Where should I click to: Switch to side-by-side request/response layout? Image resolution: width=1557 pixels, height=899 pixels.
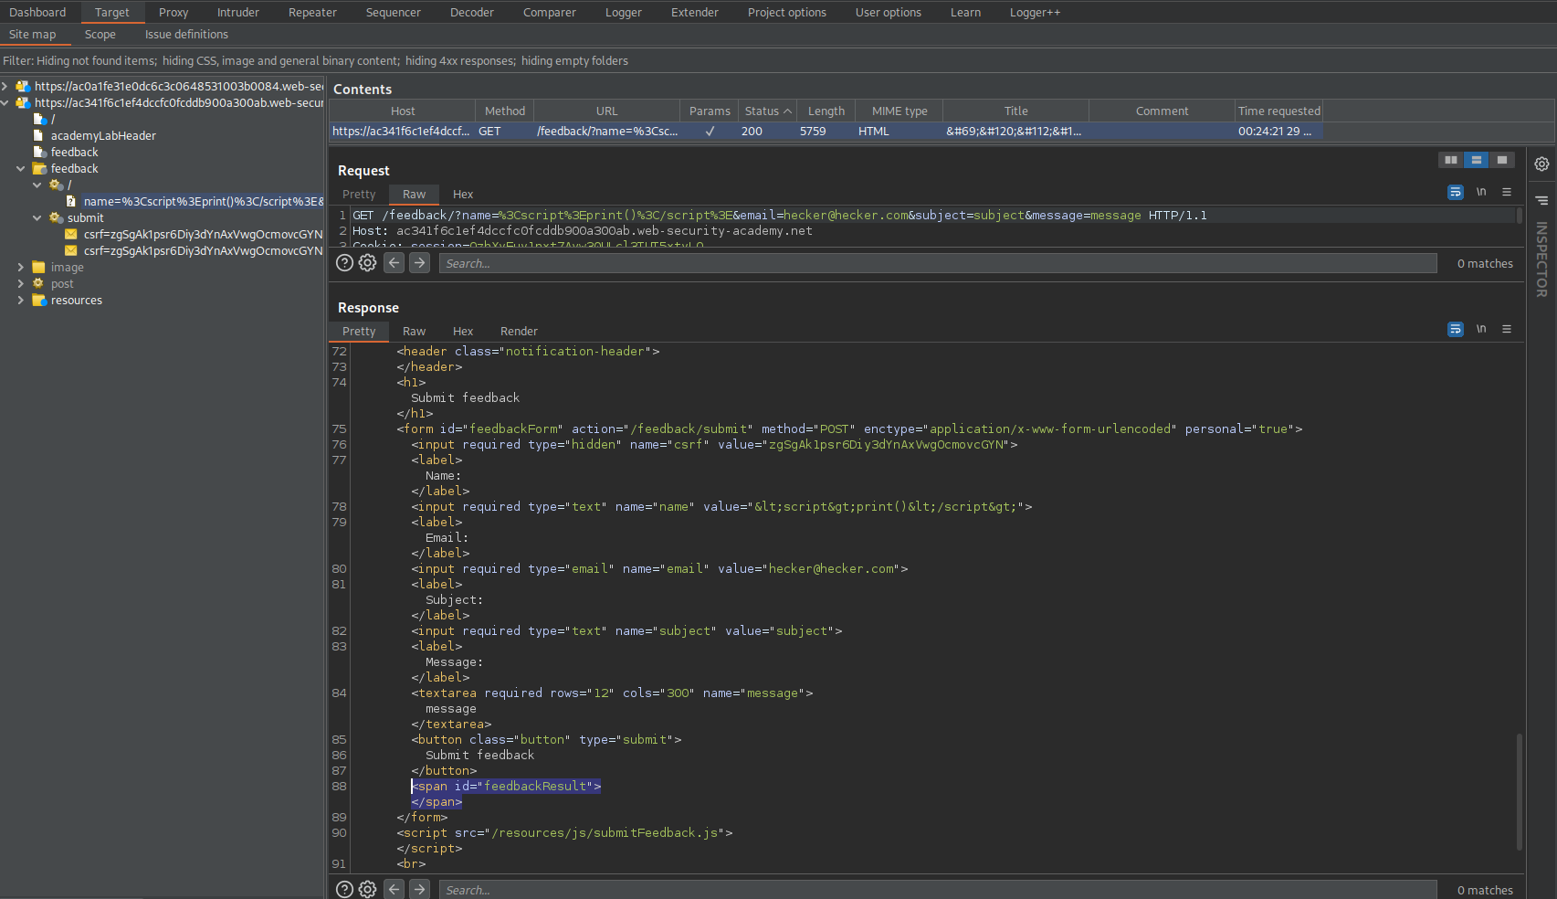click(1451, 160)
